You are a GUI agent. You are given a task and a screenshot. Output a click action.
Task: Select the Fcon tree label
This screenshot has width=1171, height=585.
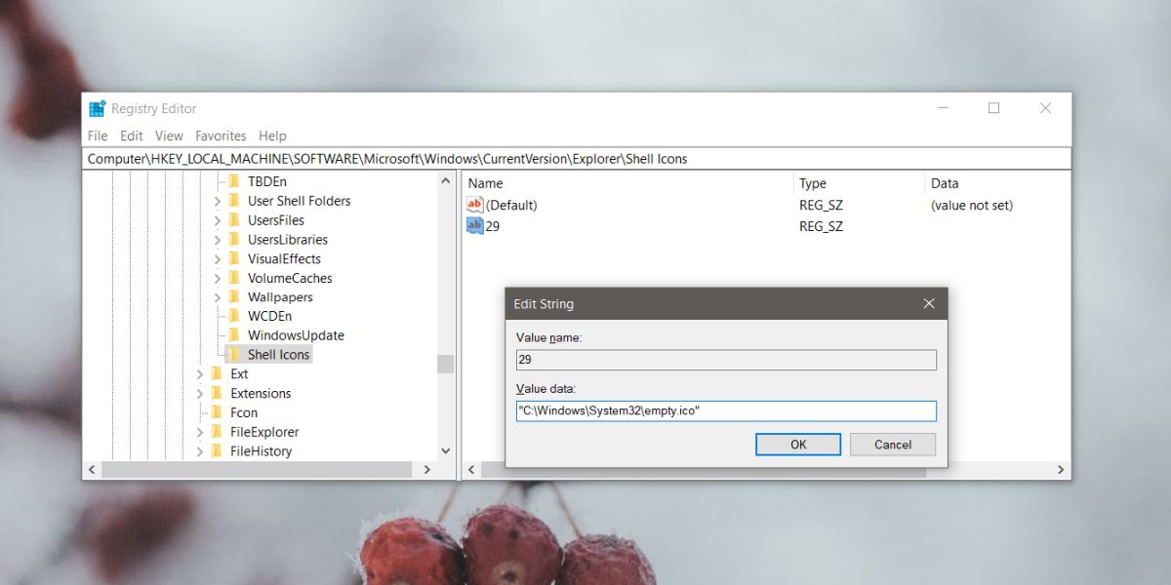[244, 412]
